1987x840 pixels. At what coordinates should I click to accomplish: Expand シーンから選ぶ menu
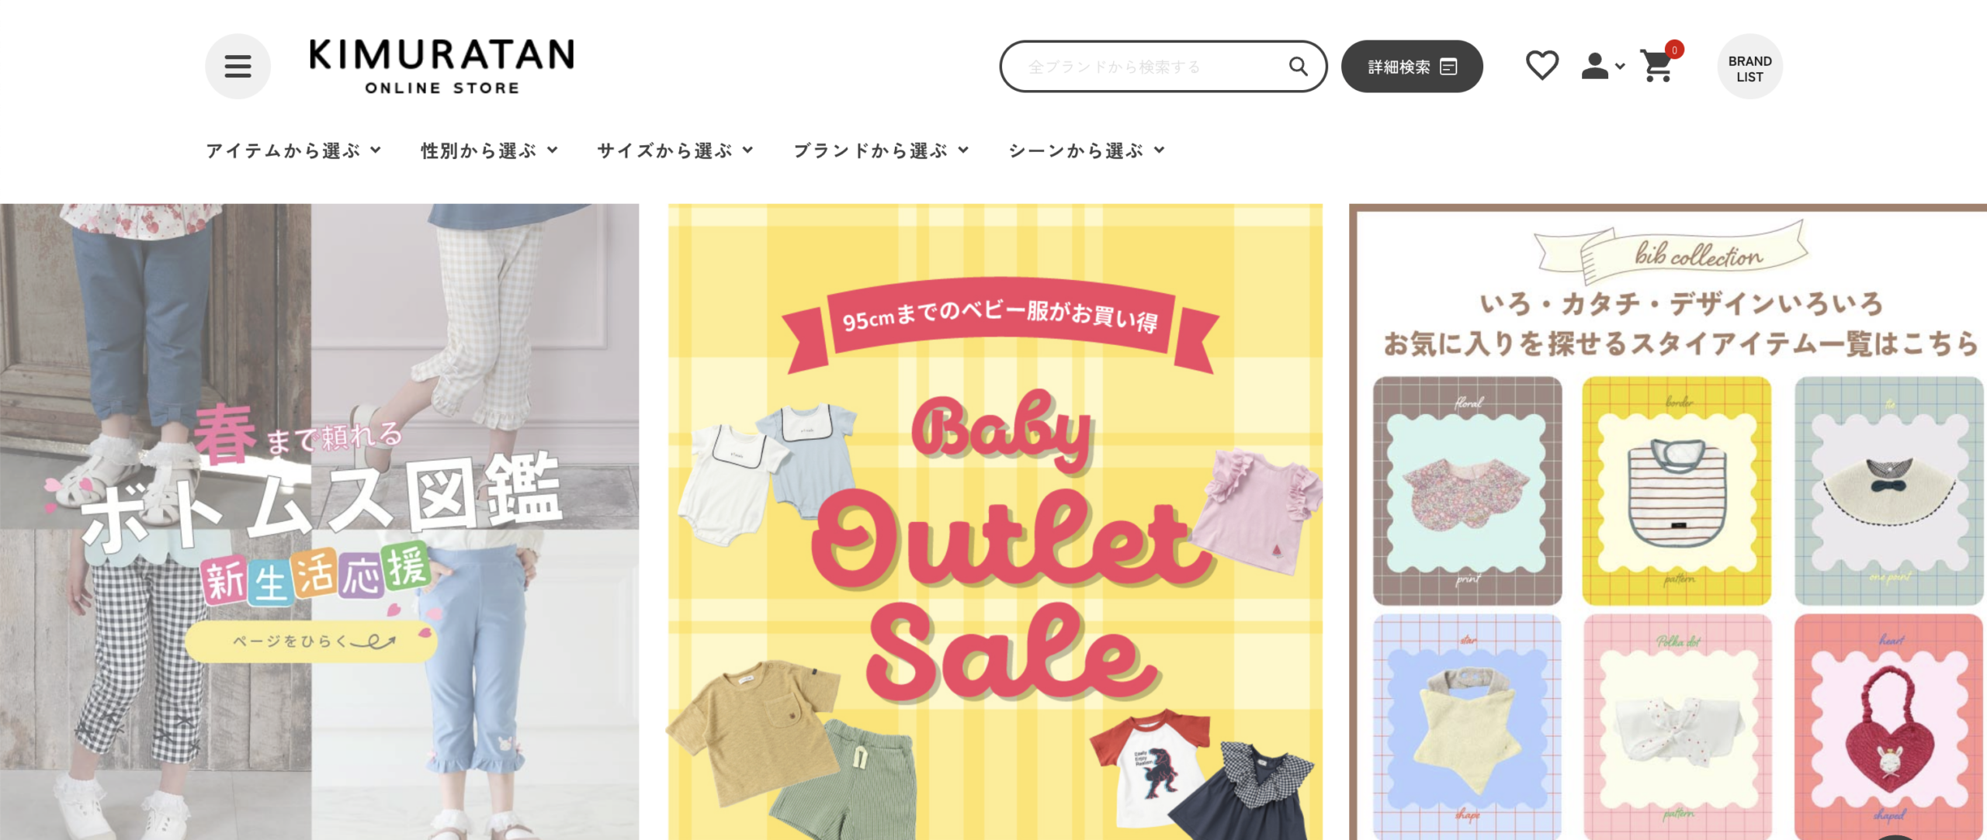click(x=1087, y=150)
